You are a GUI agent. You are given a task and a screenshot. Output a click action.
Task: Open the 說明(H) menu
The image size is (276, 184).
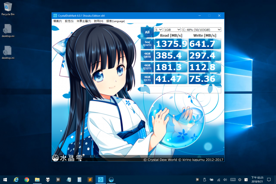(x=99, y=21)
